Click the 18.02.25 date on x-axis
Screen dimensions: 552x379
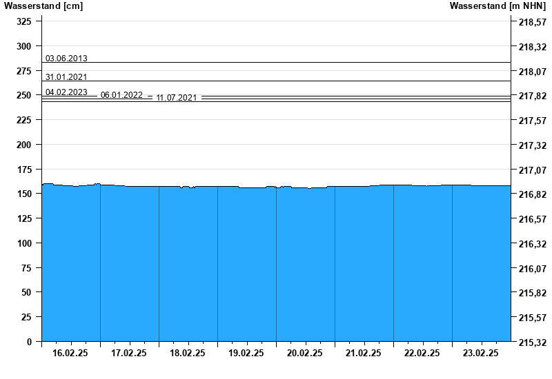pos(188,353)
